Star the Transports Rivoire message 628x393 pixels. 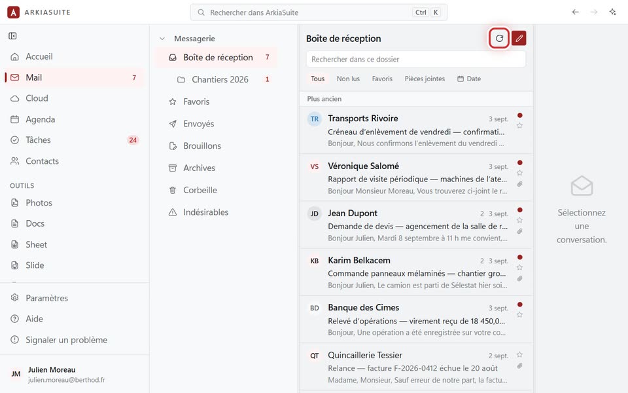point(519,126)
